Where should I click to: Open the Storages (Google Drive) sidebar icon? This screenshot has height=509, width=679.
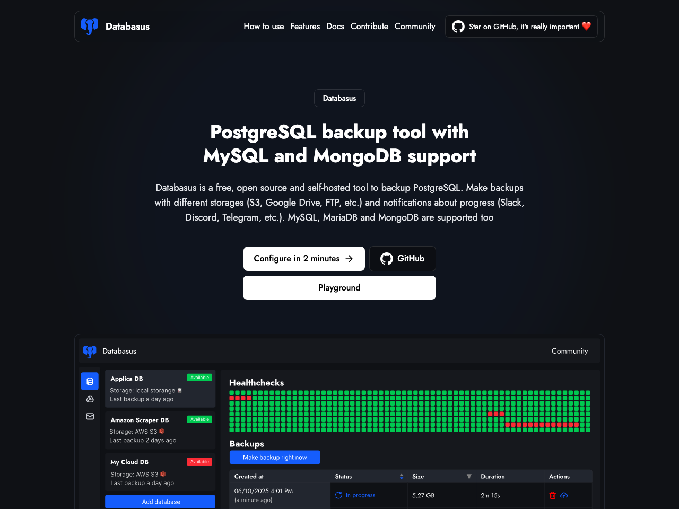pyautogui.click(x=90, y=399)
